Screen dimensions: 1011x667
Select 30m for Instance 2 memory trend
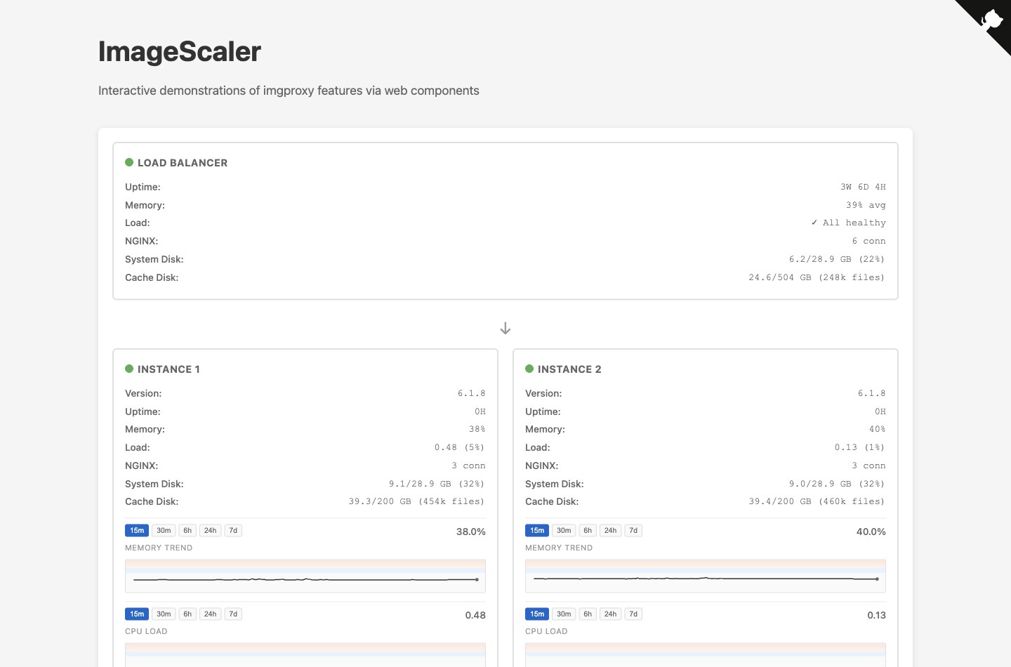564,531
